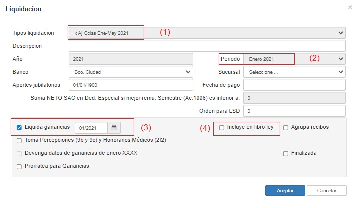Screen dimensions: 357x208
Task: Check the Agrupa recibos option
Action: click(x=286, y=127)
